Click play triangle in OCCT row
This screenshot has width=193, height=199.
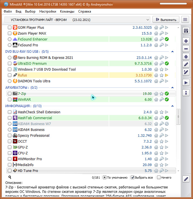pyautogui.click(x=166, y=142)
